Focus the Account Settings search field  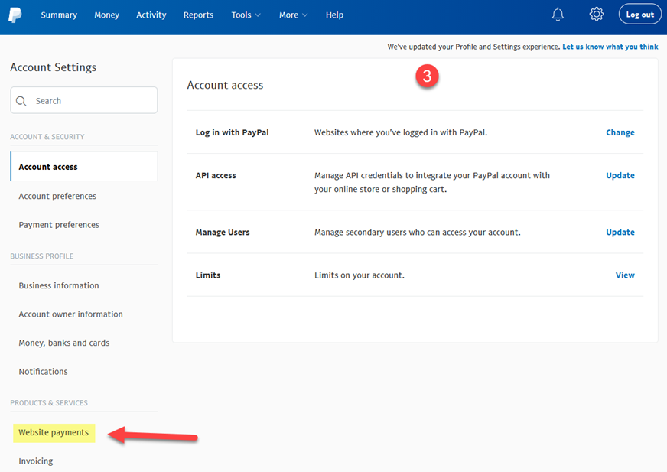pyautogui.click(x=84, y=100)
